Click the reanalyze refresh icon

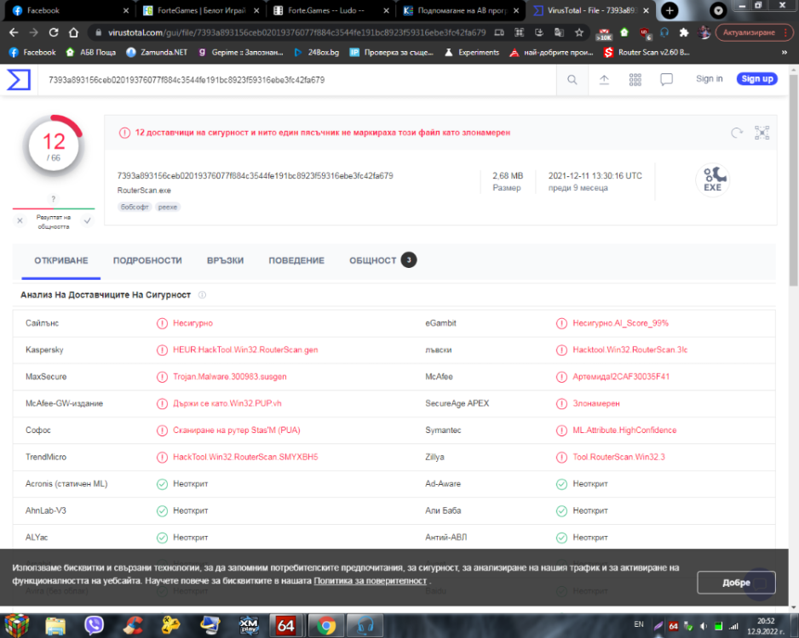tap(737, 133)
